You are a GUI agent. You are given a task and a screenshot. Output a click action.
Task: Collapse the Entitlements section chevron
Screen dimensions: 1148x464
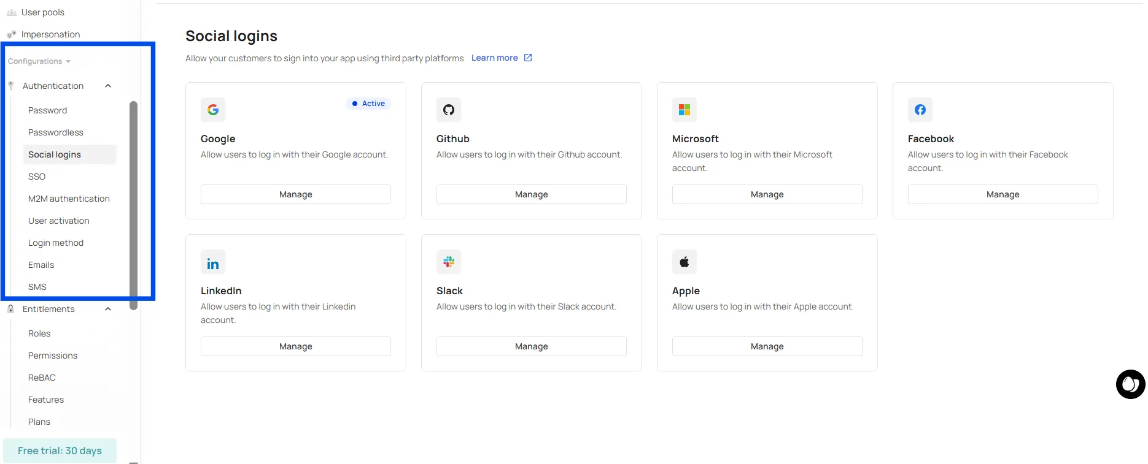click(x=108, y=309)
